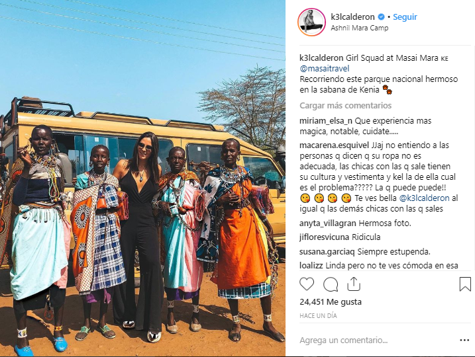The width and height of the screenshot is (475, 357).
Task: Open comment bubble icon
Action: (x=331, y=284)
